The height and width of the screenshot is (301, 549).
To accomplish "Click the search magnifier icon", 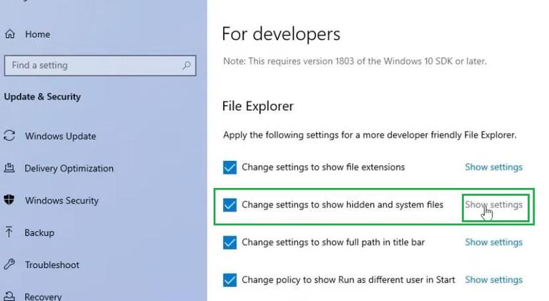I will pyautogui.click(x=187, y=65).
